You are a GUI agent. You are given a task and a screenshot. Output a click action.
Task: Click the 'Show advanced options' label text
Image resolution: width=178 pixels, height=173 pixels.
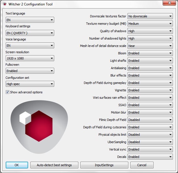coord(26,92)
